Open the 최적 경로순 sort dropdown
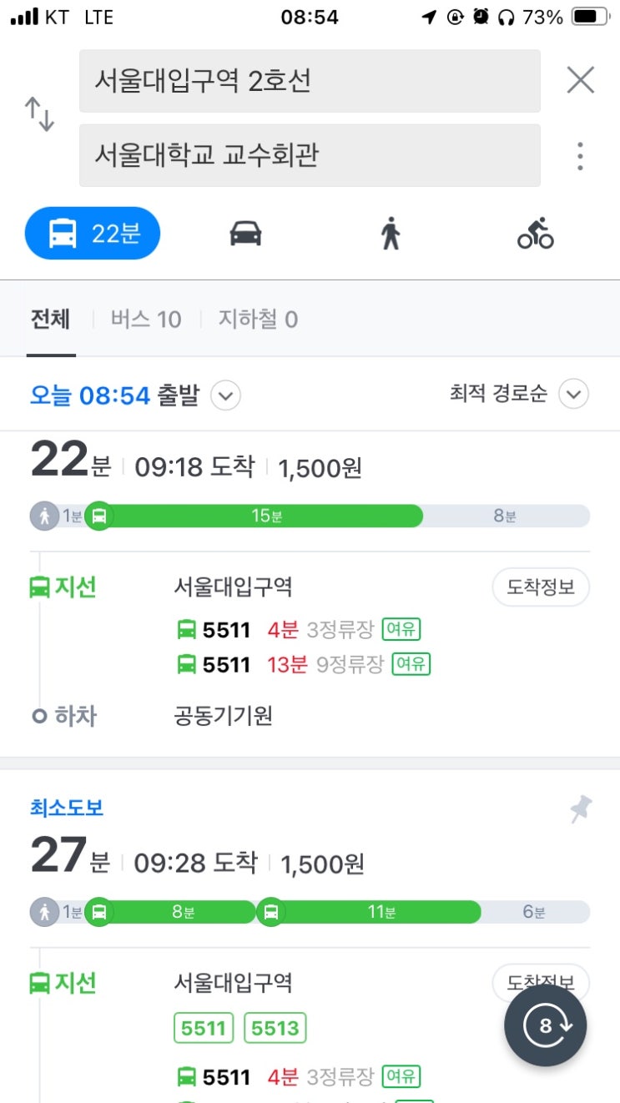The image size is (620, 1103). (x=573, y=394)
